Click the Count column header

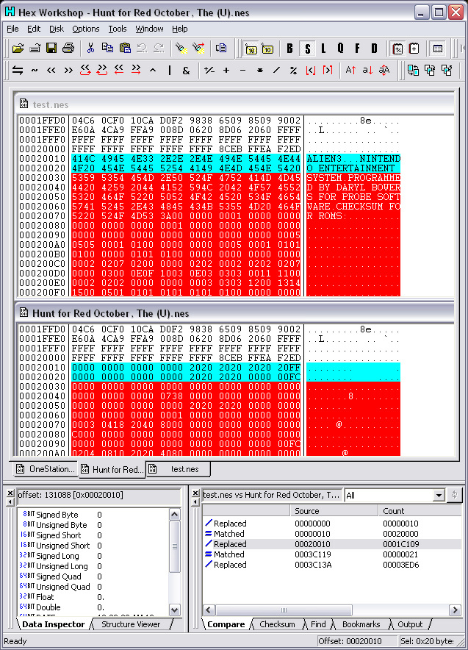(420, 511)
